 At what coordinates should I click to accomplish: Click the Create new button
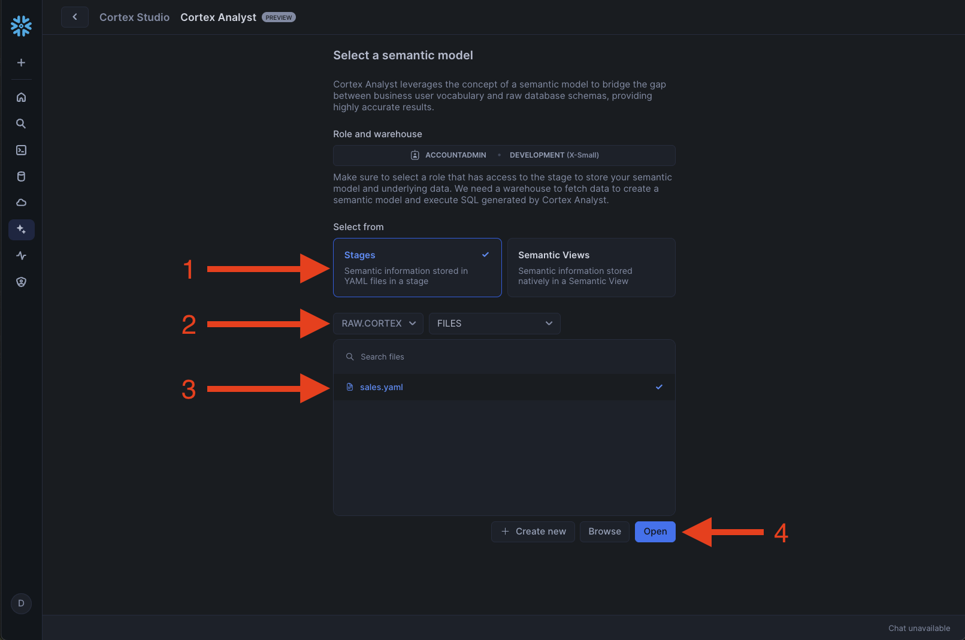coord(533,532)
